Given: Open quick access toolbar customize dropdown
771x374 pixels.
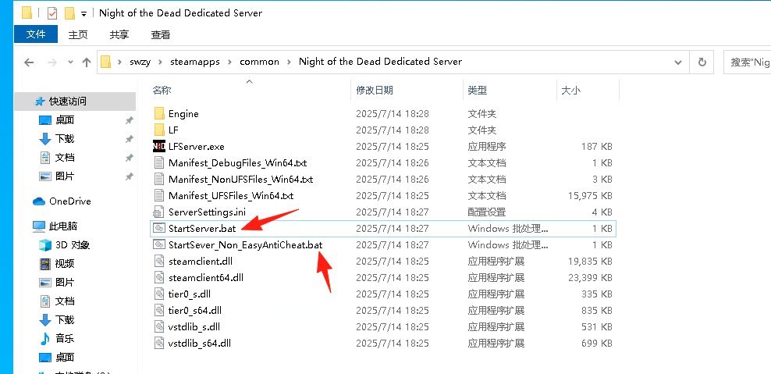Looking at the screenshot, I should tap(83, 13).
